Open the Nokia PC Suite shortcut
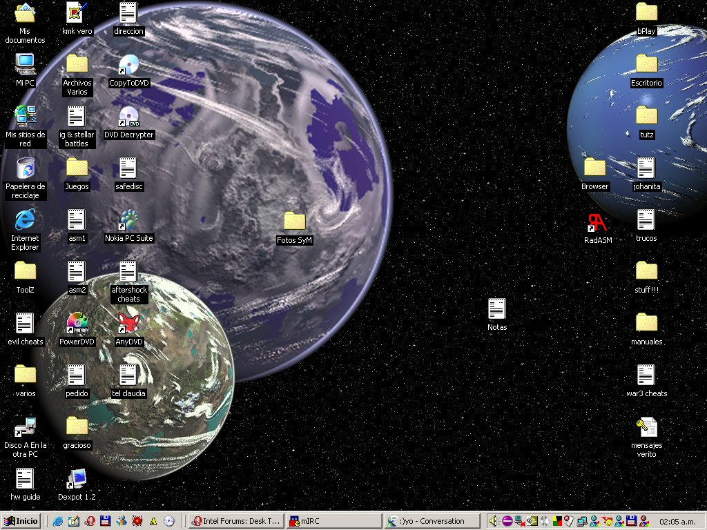The image size is (707, 530). 128,220
